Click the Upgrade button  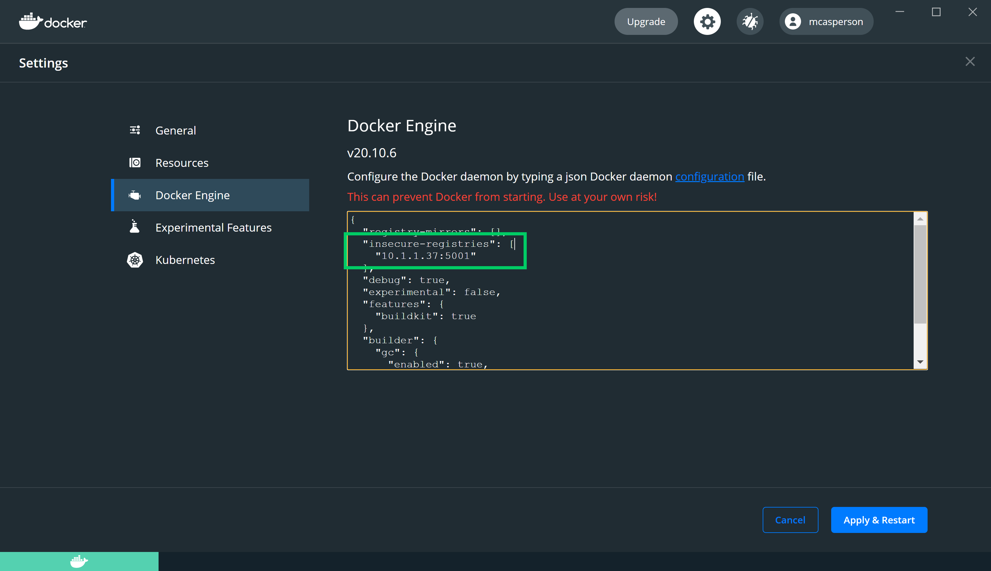646,22
